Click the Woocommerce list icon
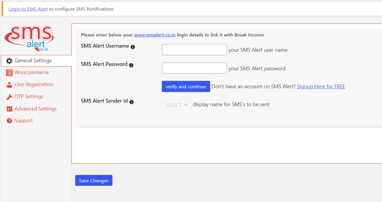Image resolution: width=382 pixels, height=202 pixels. coord(9,73)
